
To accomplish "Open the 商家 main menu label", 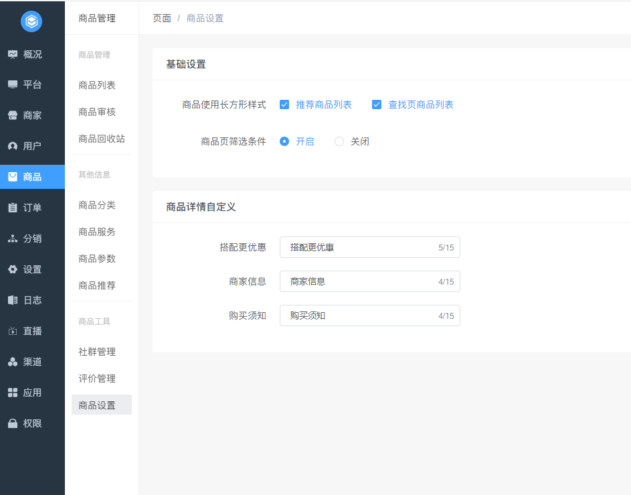I will 33,115.
